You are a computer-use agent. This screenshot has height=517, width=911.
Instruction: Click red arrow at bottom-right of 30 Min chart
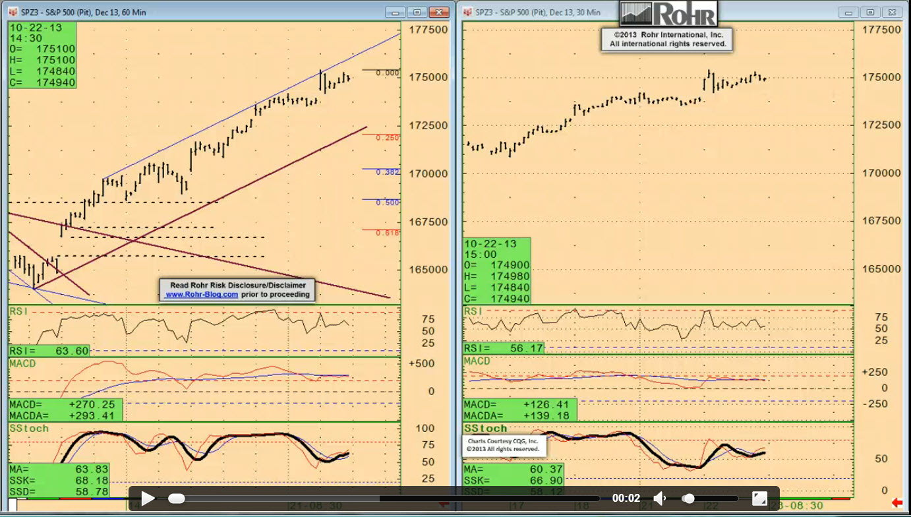tap(896, 504)
